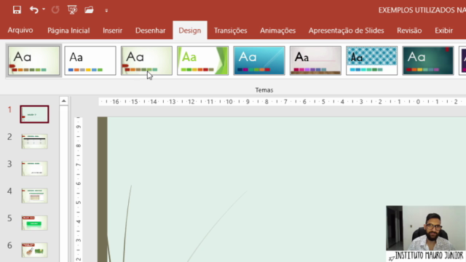Customize Quick Access Toolbar dropdown
Image resolution: width=466 pixels, height=262 pixels.
point(106,10)
